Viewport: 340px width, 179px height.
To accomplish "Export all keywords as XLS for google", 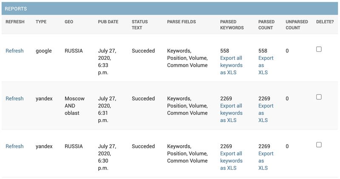I will 231,65.
